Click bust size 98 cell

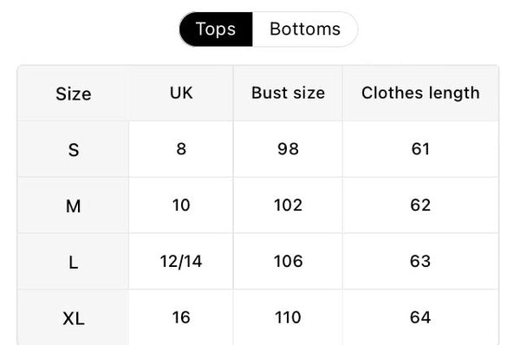point(288,149)
